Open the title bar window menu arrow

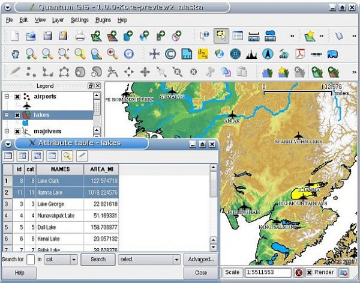point(8,7)
